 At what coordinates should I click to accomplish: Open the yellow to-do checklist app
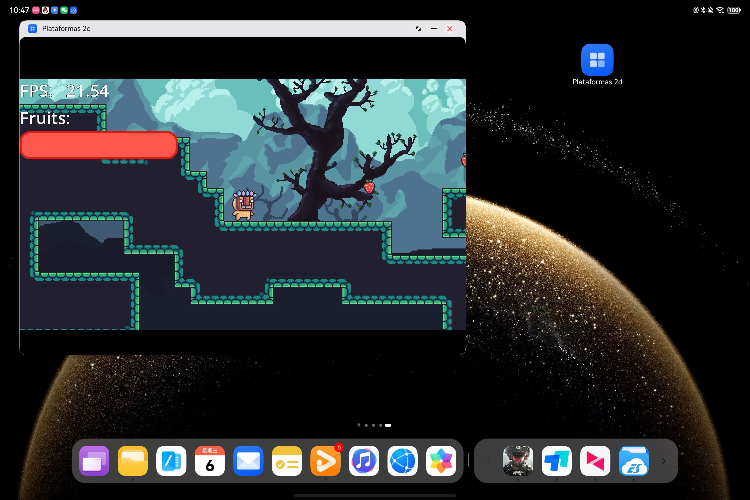click(x=287, y=461)
